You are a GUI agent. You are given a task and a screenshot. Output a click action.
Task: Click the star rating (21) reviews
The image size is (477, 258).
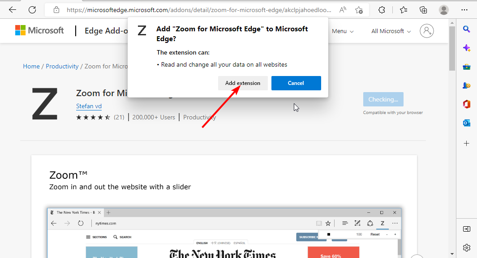point(100,117)
